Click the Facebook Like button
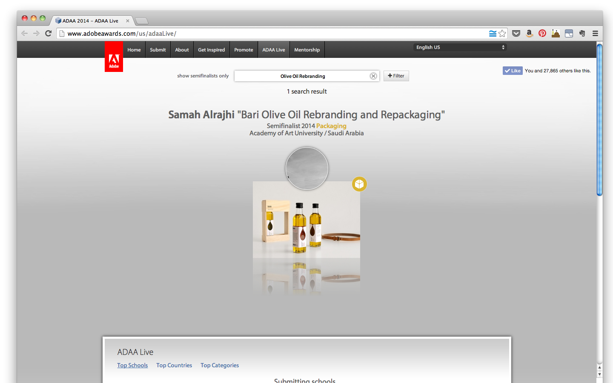 pyautogui.click(x=513, y=71)
